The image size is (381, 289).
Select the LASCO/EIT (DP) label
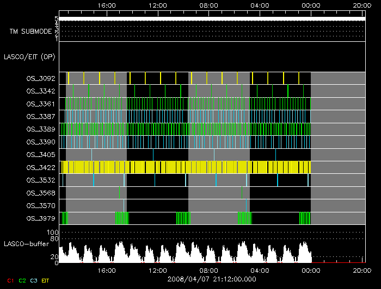(x=31, y=56)
